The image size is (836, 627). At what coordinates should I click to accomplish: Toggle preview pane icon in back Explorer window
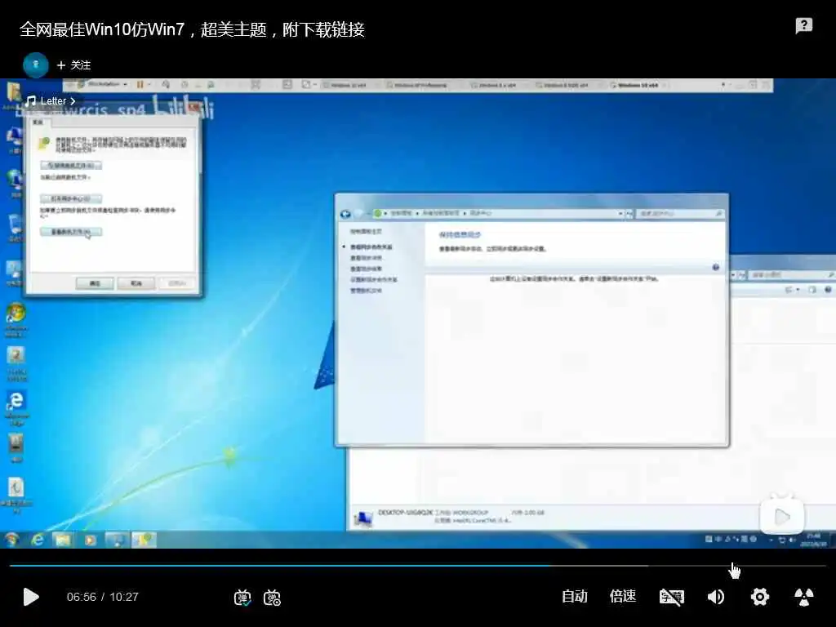point(812,290)
